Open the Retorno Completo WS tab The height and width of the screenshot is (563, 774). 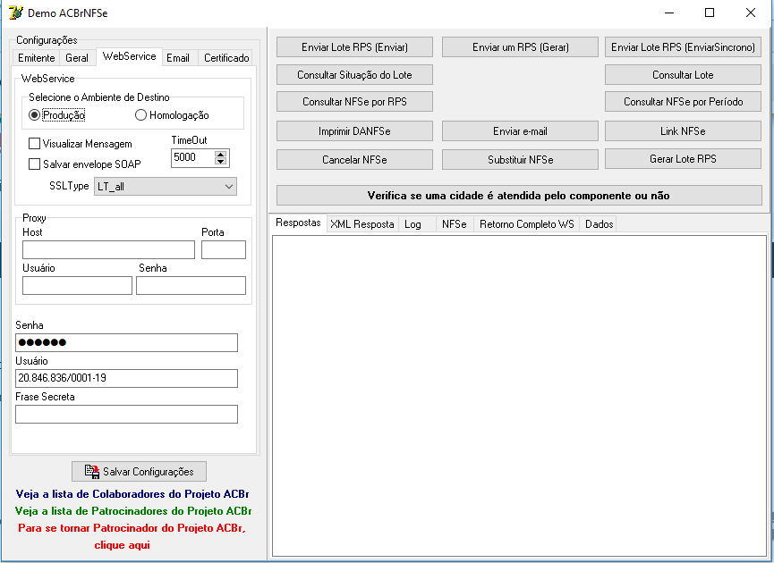pos(527,224)
